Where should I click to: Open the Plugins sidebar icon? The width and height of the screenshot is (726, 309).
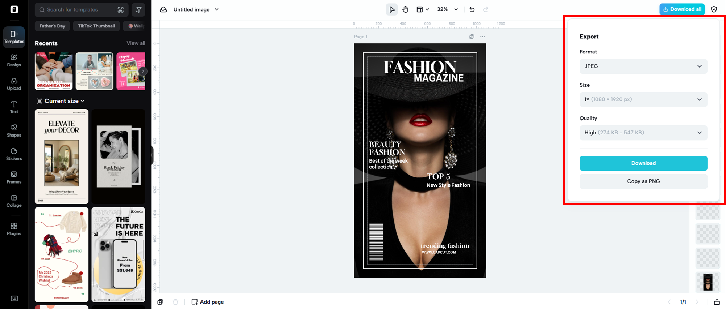[14, 229]
